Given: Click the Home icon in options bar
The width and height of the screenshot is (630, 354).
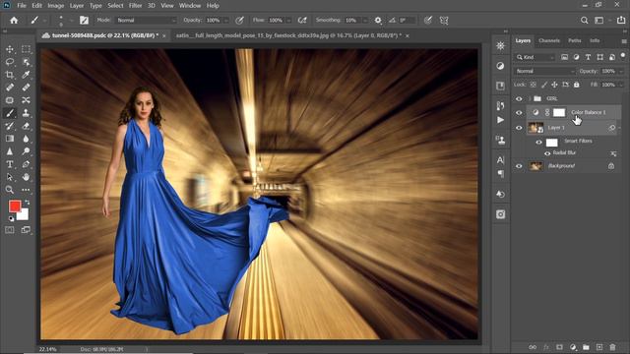Looking at the screenshot, I should (14, 20).
